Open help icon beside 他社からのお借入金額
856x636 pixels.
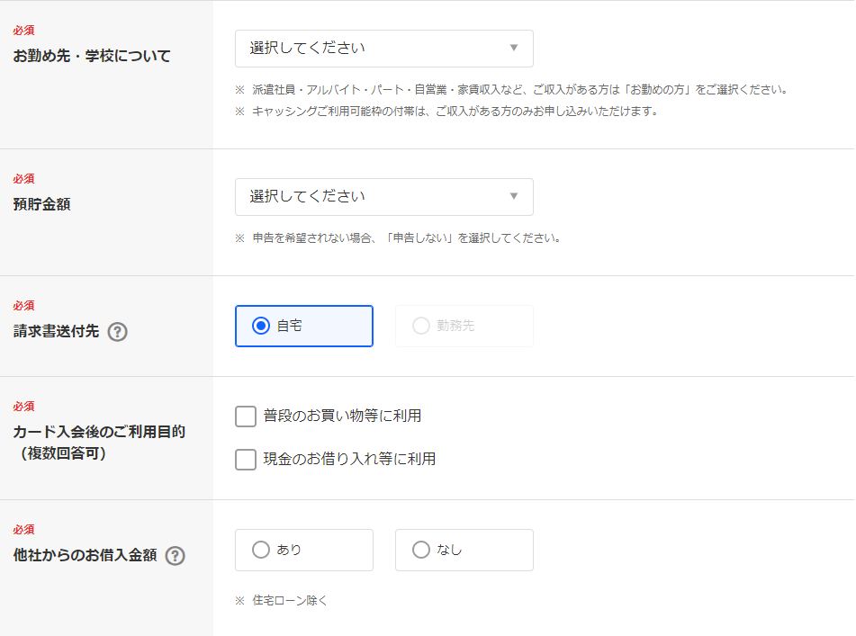click(x=176, y=556)
